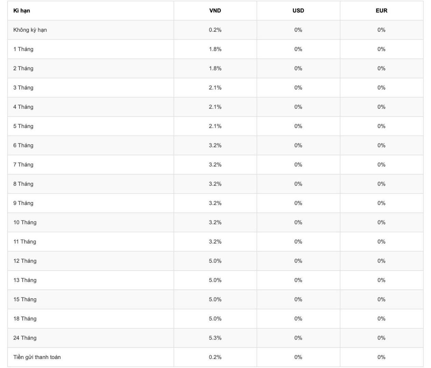Select the Không kỳ hạn row label
Screen dimensions: 431x368
pos(30,30)
